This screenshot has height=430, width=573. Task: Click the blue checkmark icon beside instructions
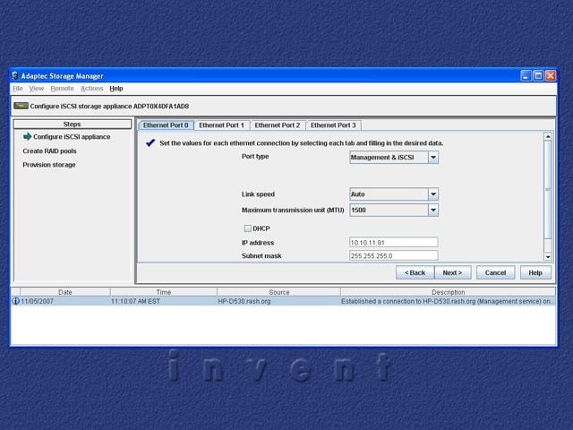[x=150, y=143]
